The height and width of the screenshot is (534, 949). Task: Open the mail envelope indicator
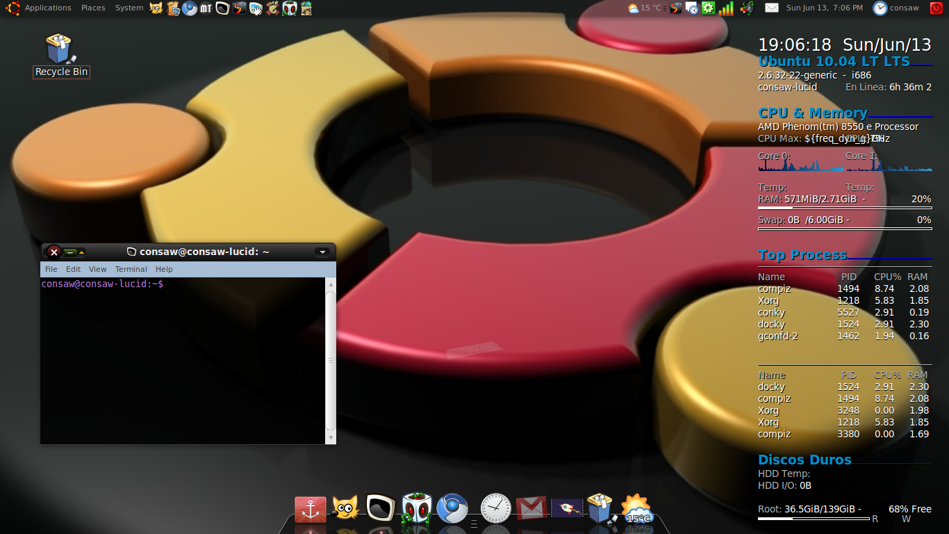[772, 8]
